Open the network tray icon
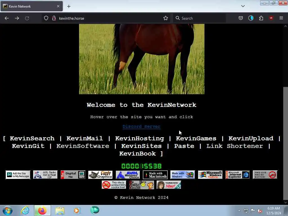288x216 pixels. 246,211
